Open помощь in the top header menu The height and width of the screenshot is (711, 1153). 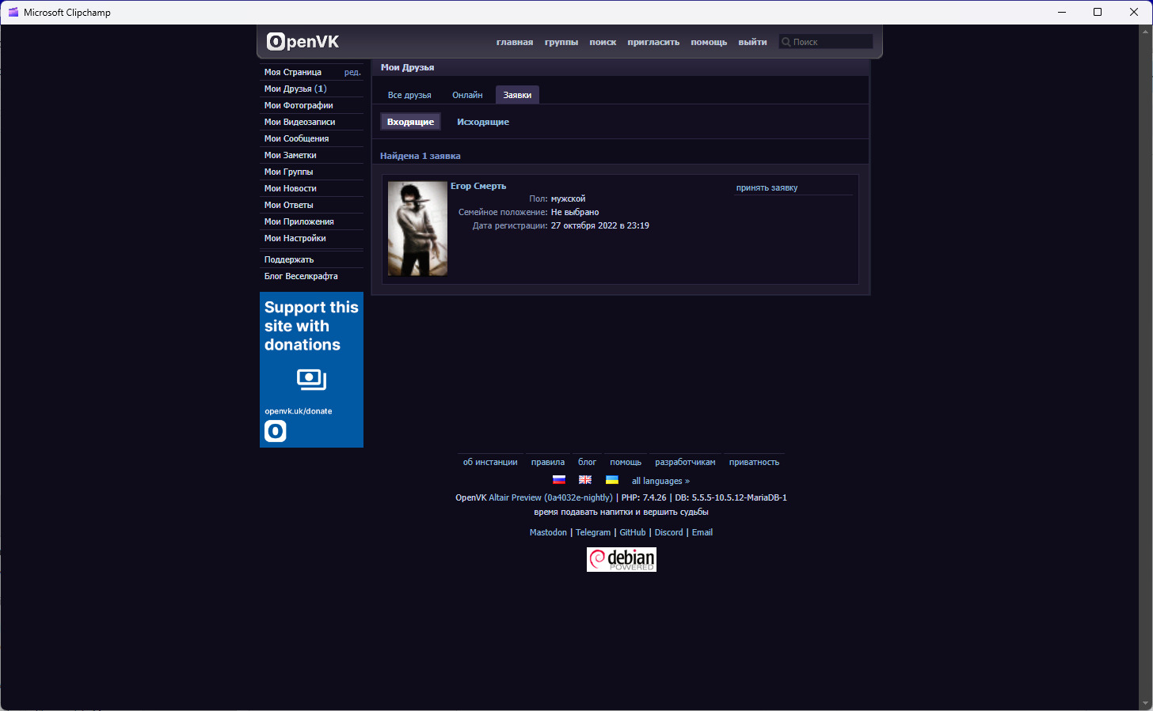[x=709, y=42]
